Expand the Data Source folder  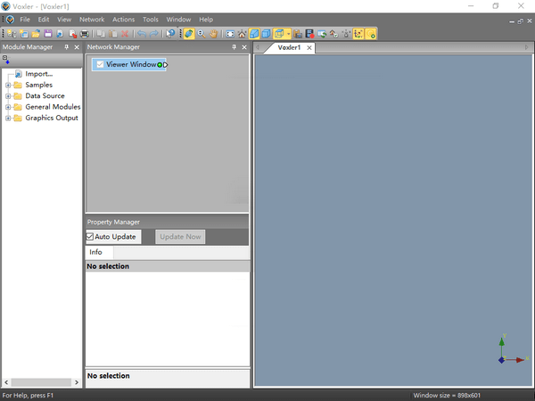(x=8, y=96)
